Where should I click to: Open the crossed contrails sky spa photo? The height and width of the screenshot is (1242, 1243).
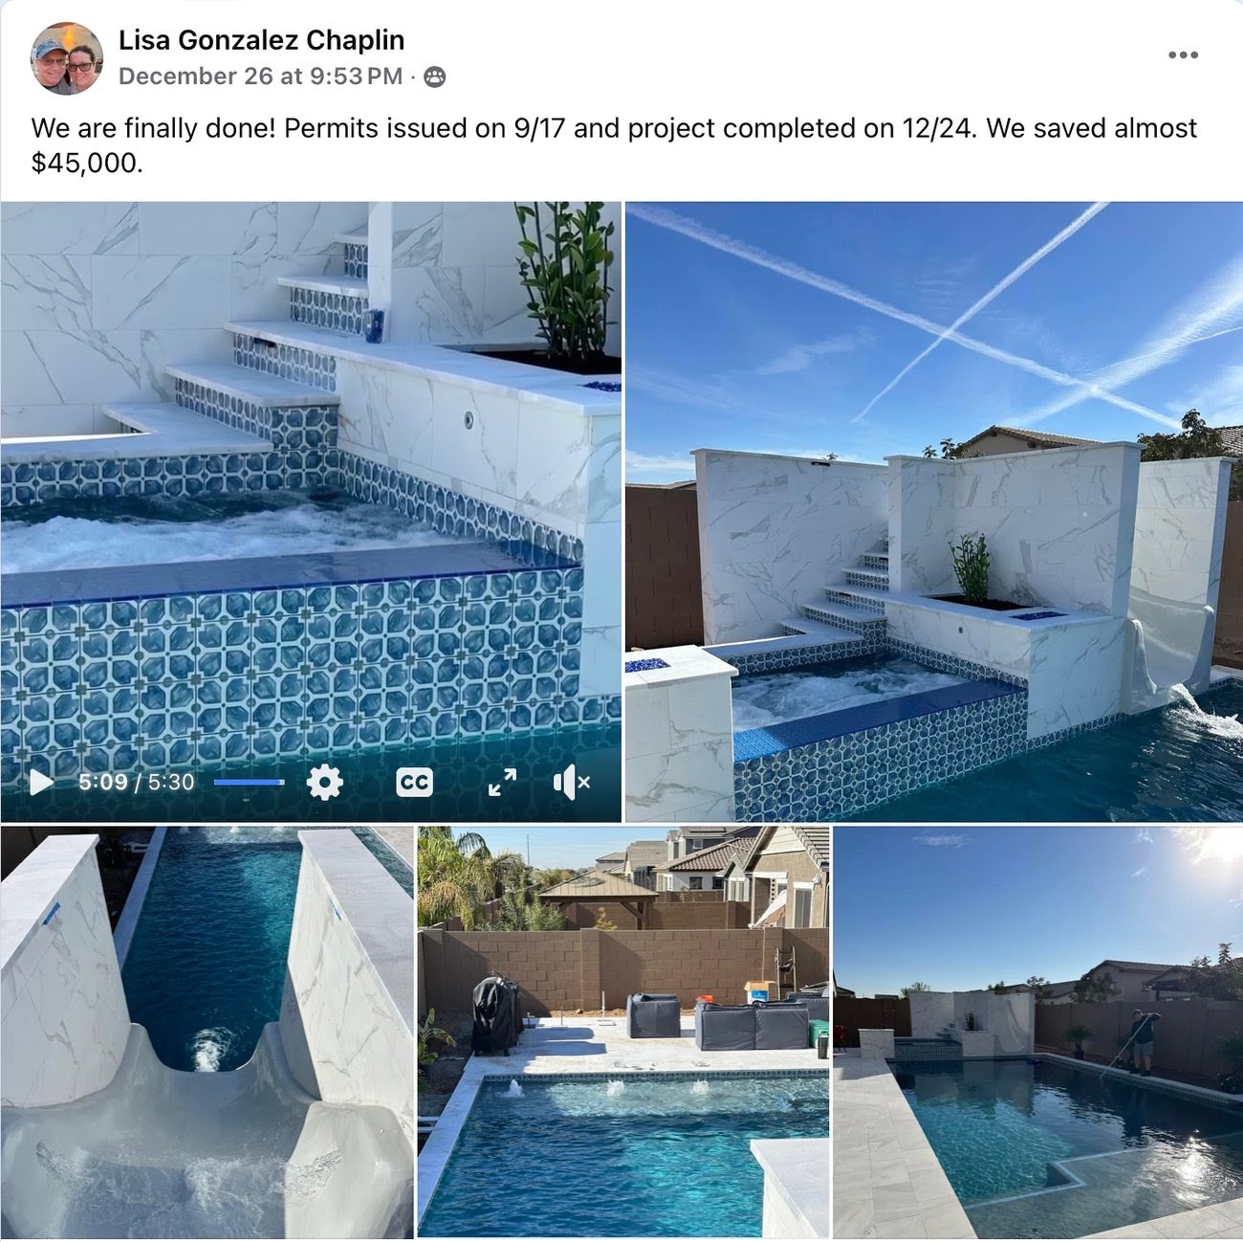pyautogui.click(x=934, y=512)
